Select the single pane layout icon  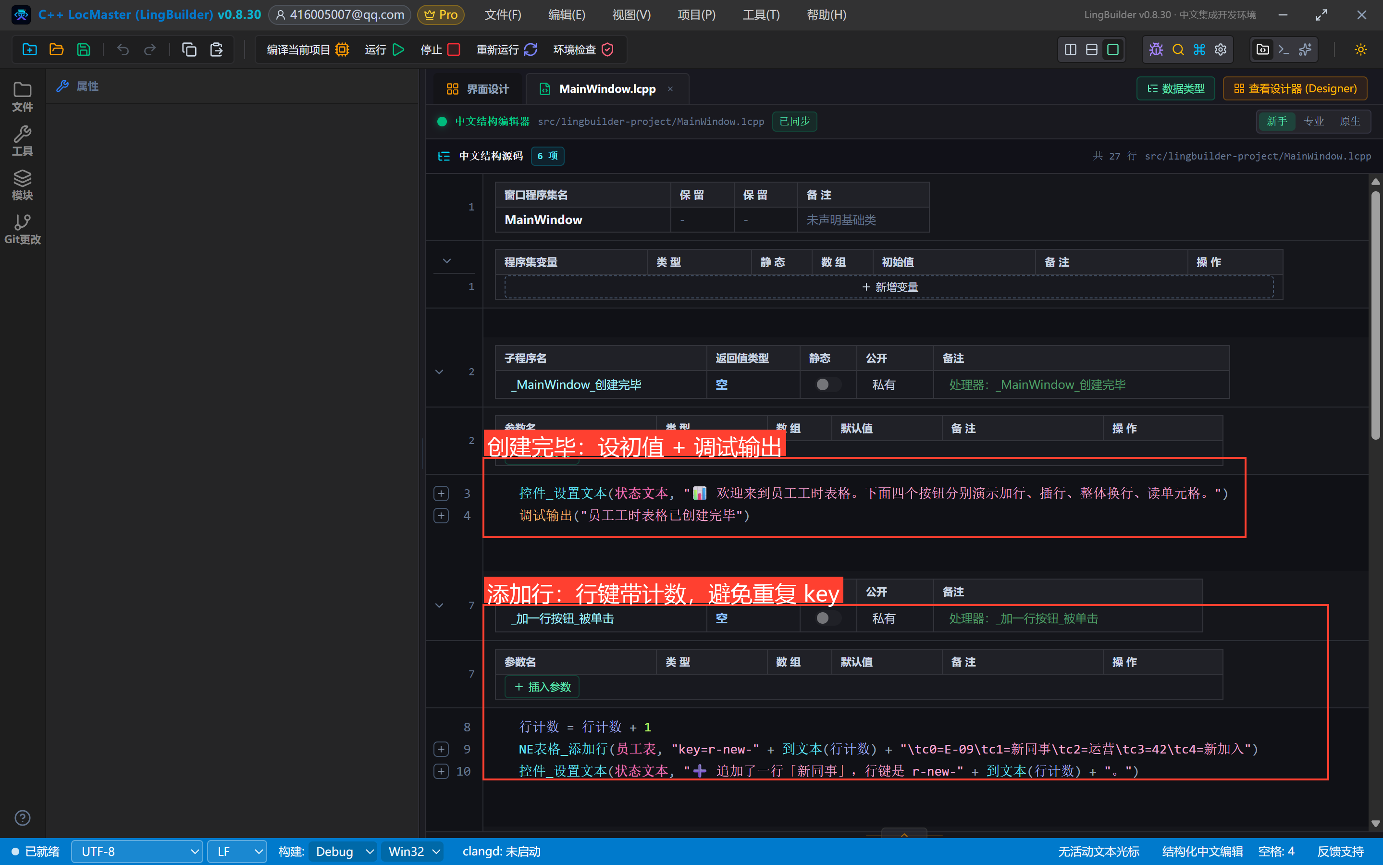click(1112, 50)
